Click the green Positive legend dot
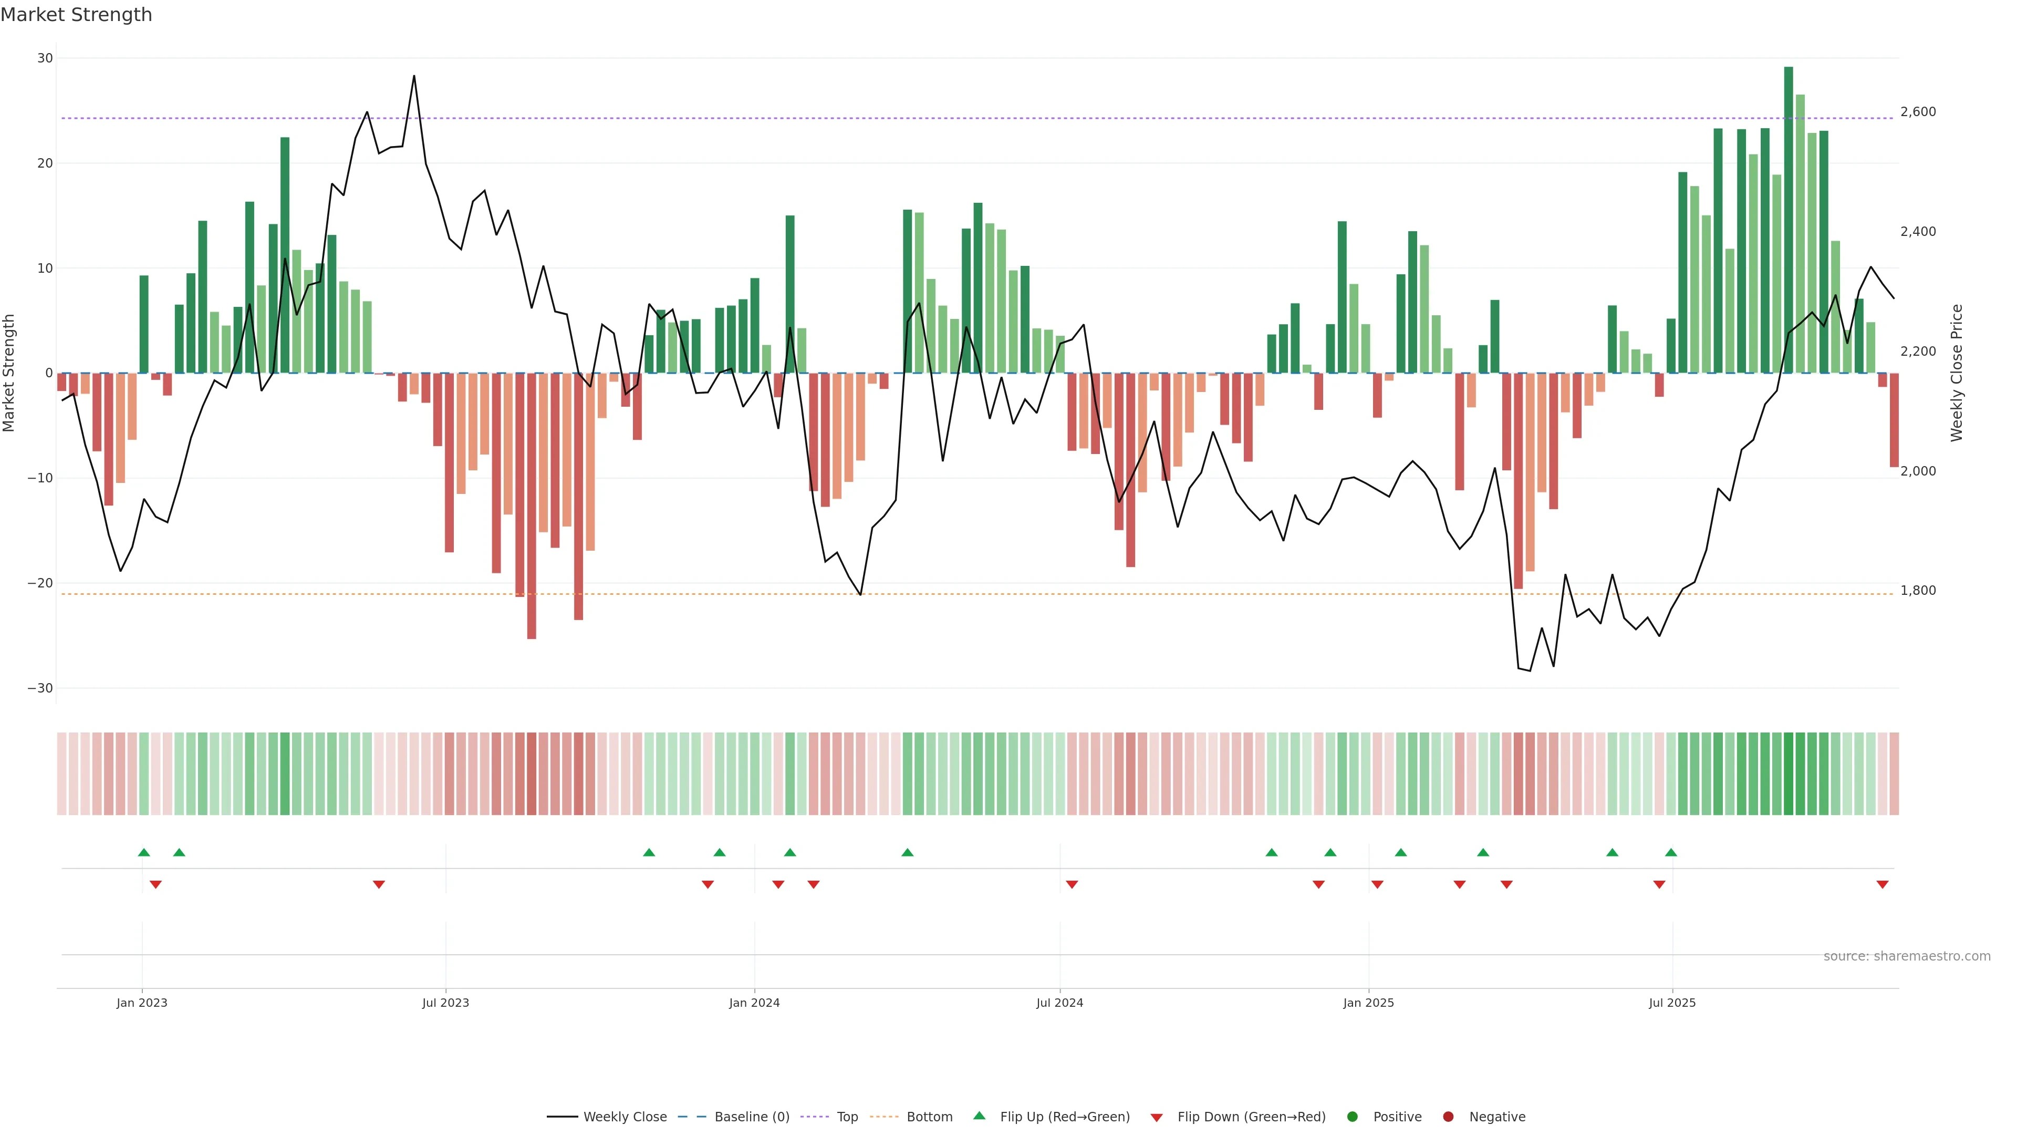2017x1135 pixels. tap(1352, 1116)
